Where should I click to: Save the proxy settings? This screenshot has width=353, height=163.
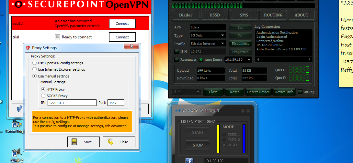(x=83, y=142)
